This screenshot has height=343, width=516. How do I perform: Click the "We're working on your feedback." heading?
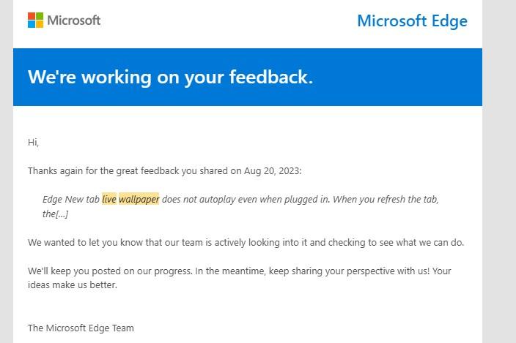pos(171,77)
